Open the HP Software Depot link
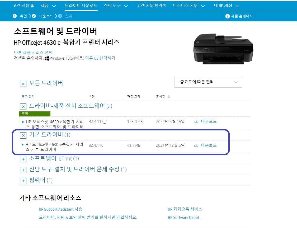 coord(183,218)
